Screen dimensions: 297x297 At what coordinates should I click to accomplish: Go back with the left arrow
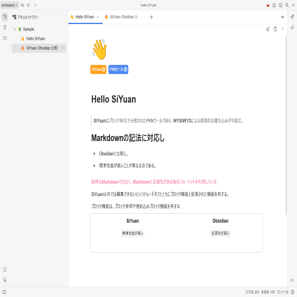[29, 5]
